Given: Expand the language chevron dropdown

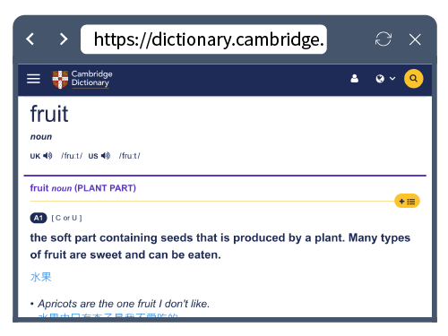Looking at the screenshot, I should pyautogui.click(x=392, y=79).
